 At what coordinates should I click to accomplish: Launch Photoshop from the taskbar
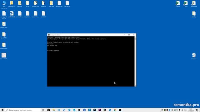tap(94, 110)
